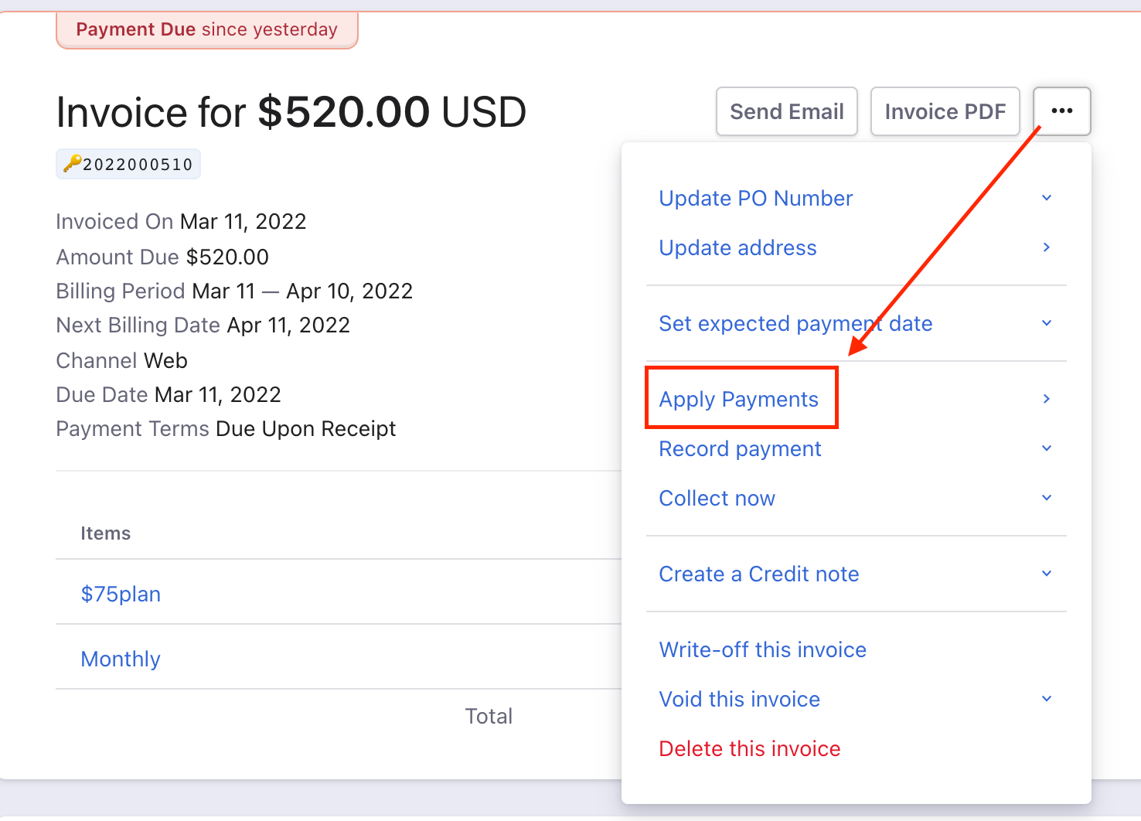1141x821 pixels.
Task: Open the ellipsis more-options menu
Action: [x=1061, y=111]
